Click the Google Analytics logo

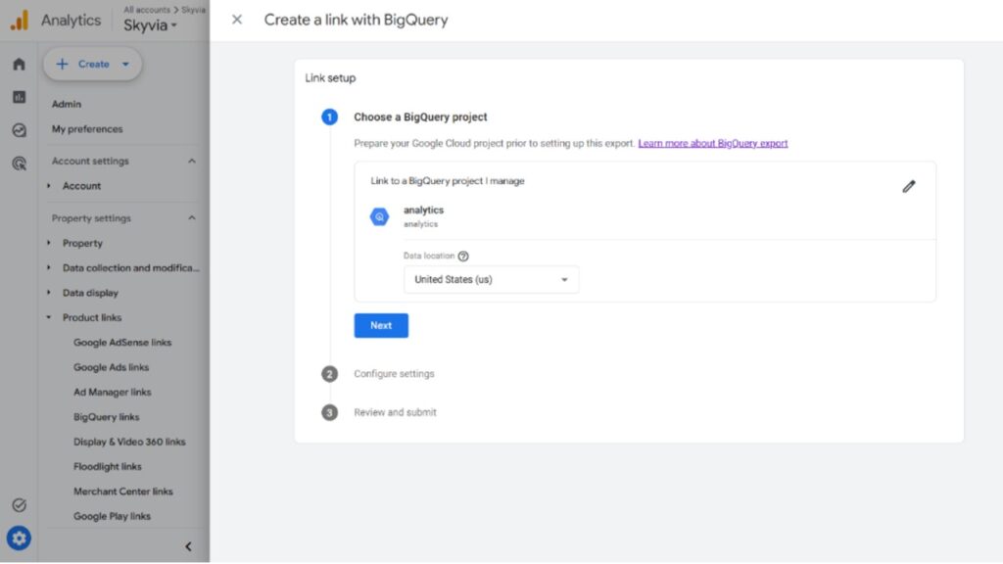pos(20,20)
